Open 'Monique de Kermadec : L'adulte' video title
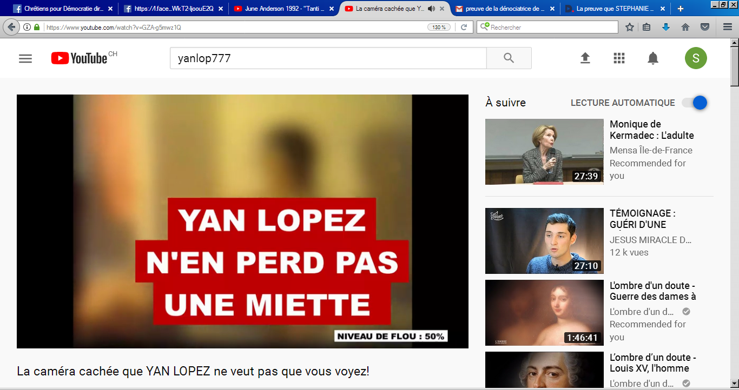 click(651, 130)
